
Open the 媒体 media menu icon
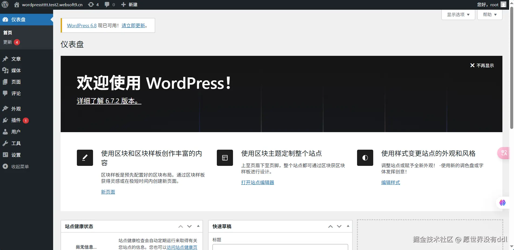(5, 70)
